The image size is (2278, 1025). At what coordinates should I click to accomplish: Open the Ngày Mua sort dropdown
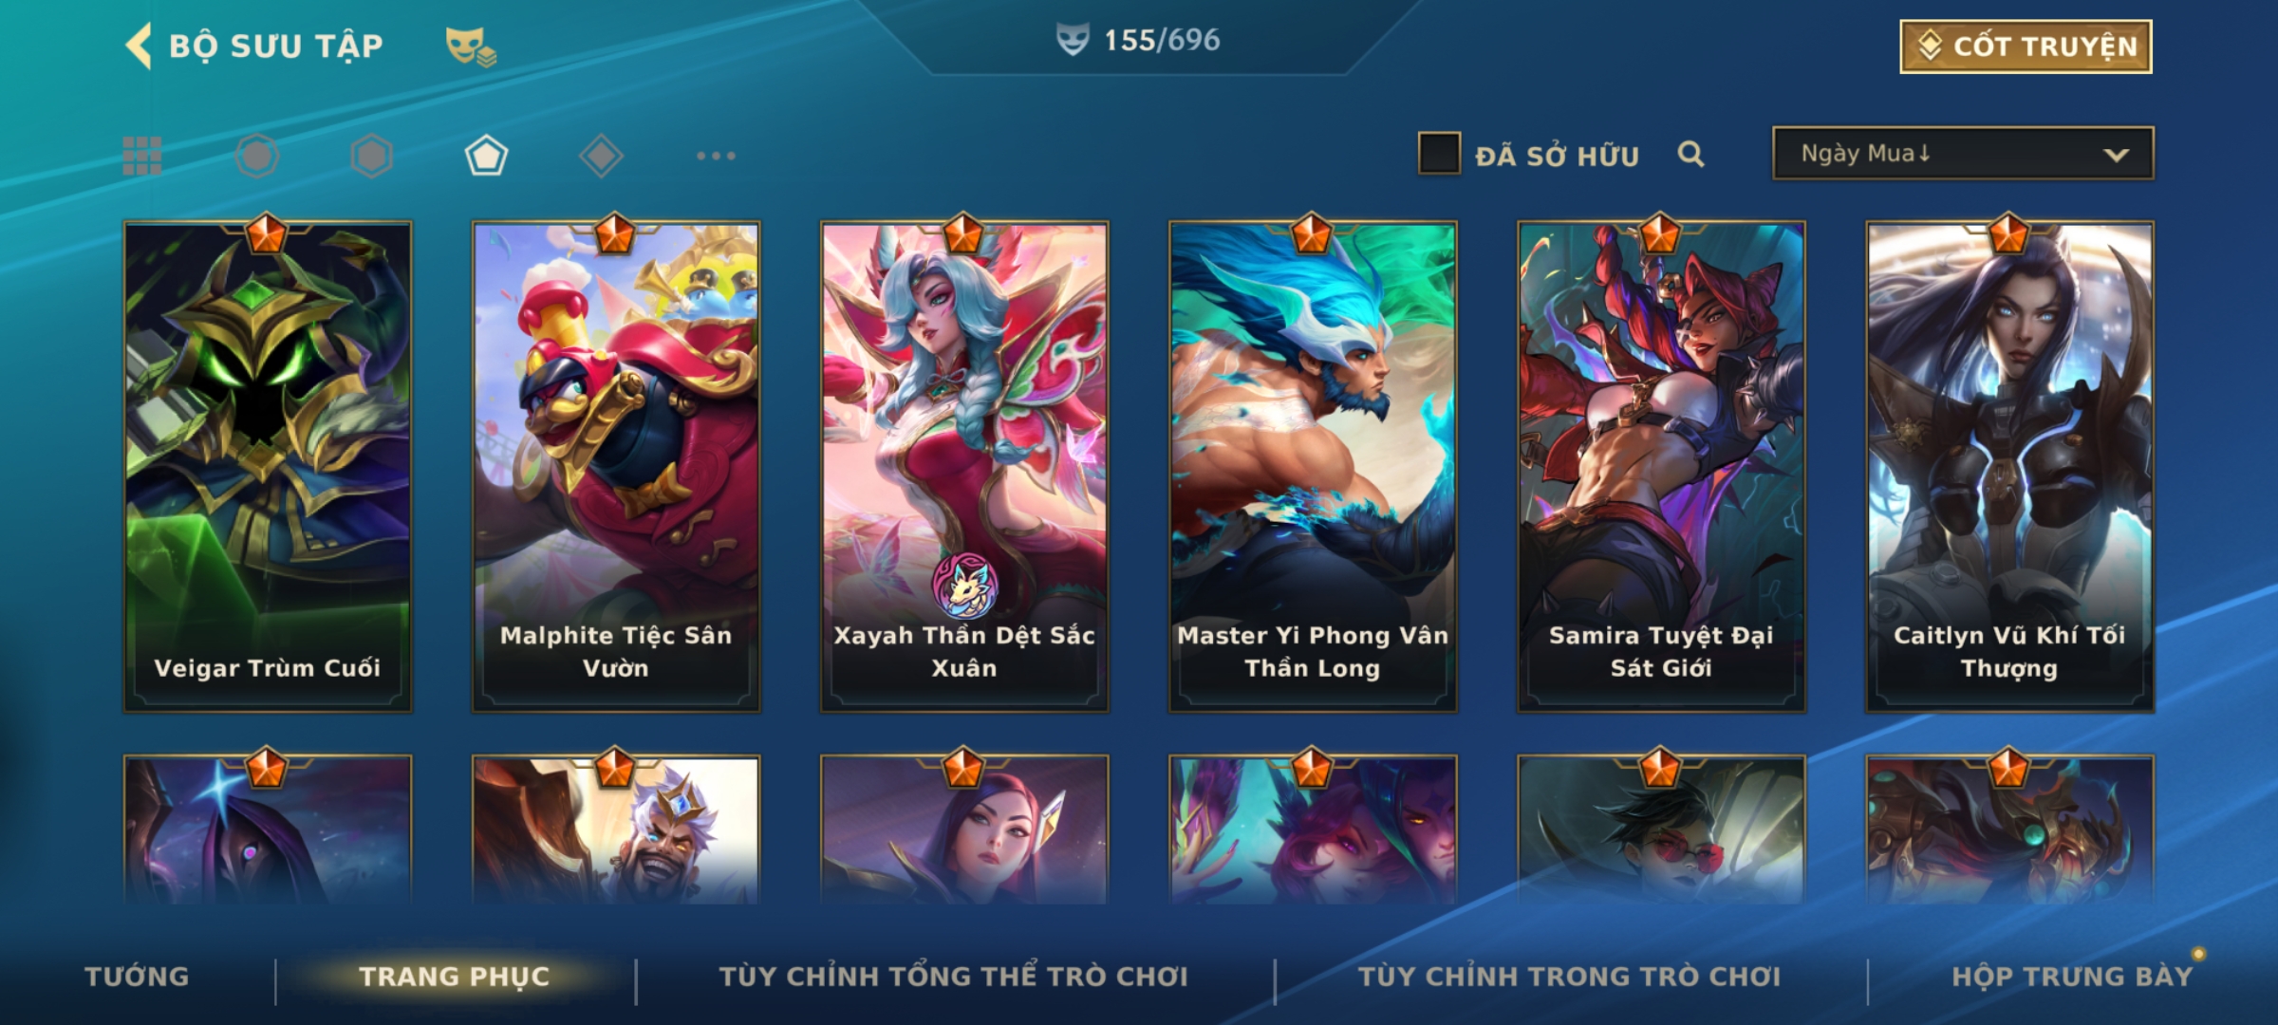1963,153
